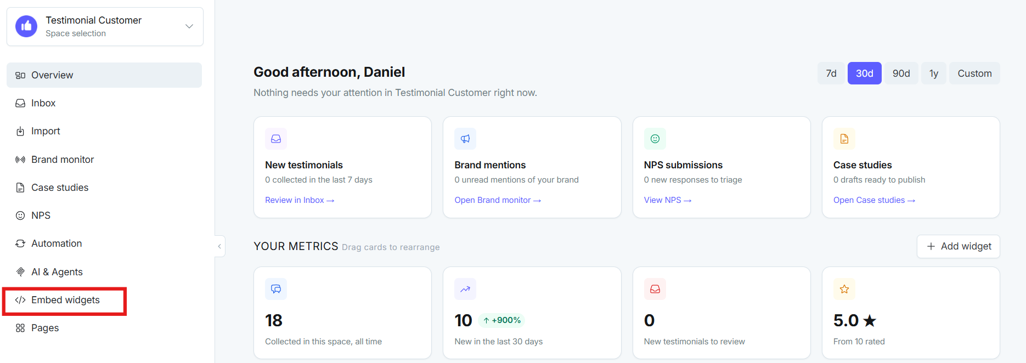
Task: Select the 7d time range
Action: (x=831, y=73)
